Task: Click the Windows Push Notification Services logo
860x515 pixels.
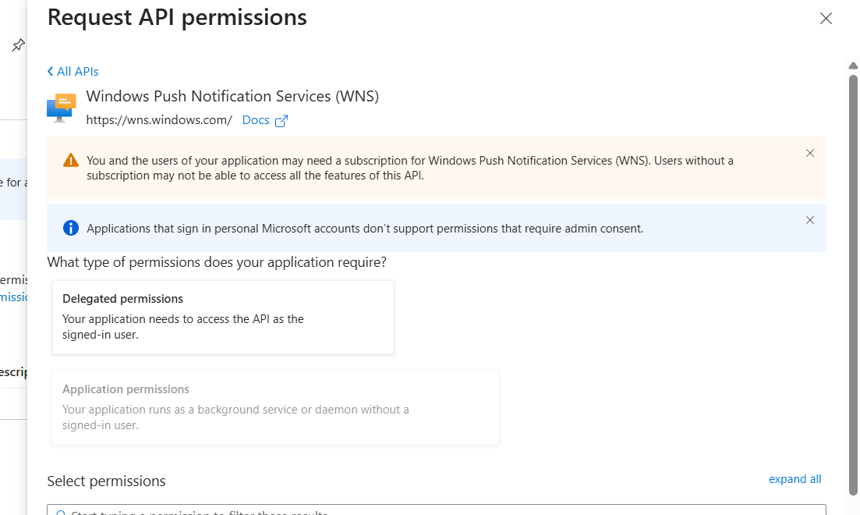Action: click(x=62, y=108)
